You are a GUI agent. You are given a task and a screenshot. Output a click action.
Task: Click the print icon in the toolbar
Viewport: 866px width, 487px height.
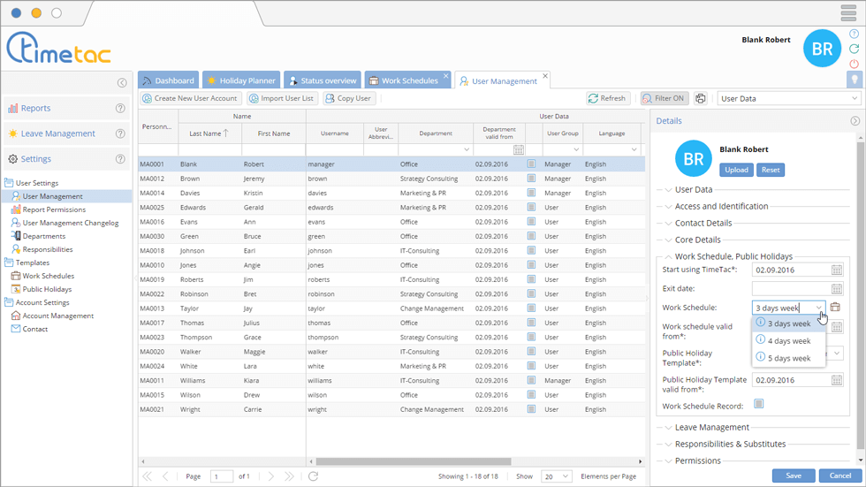(x=701, y=99)
